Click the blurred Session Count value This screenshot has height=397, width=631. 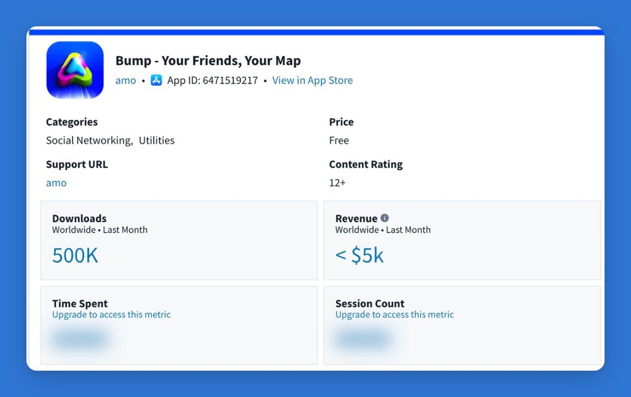click(363, 339)
